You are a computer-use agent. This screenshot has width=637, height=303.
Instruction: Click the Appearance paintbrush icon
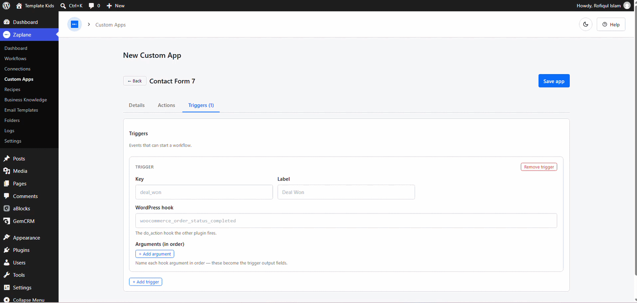tap(6, 238)
